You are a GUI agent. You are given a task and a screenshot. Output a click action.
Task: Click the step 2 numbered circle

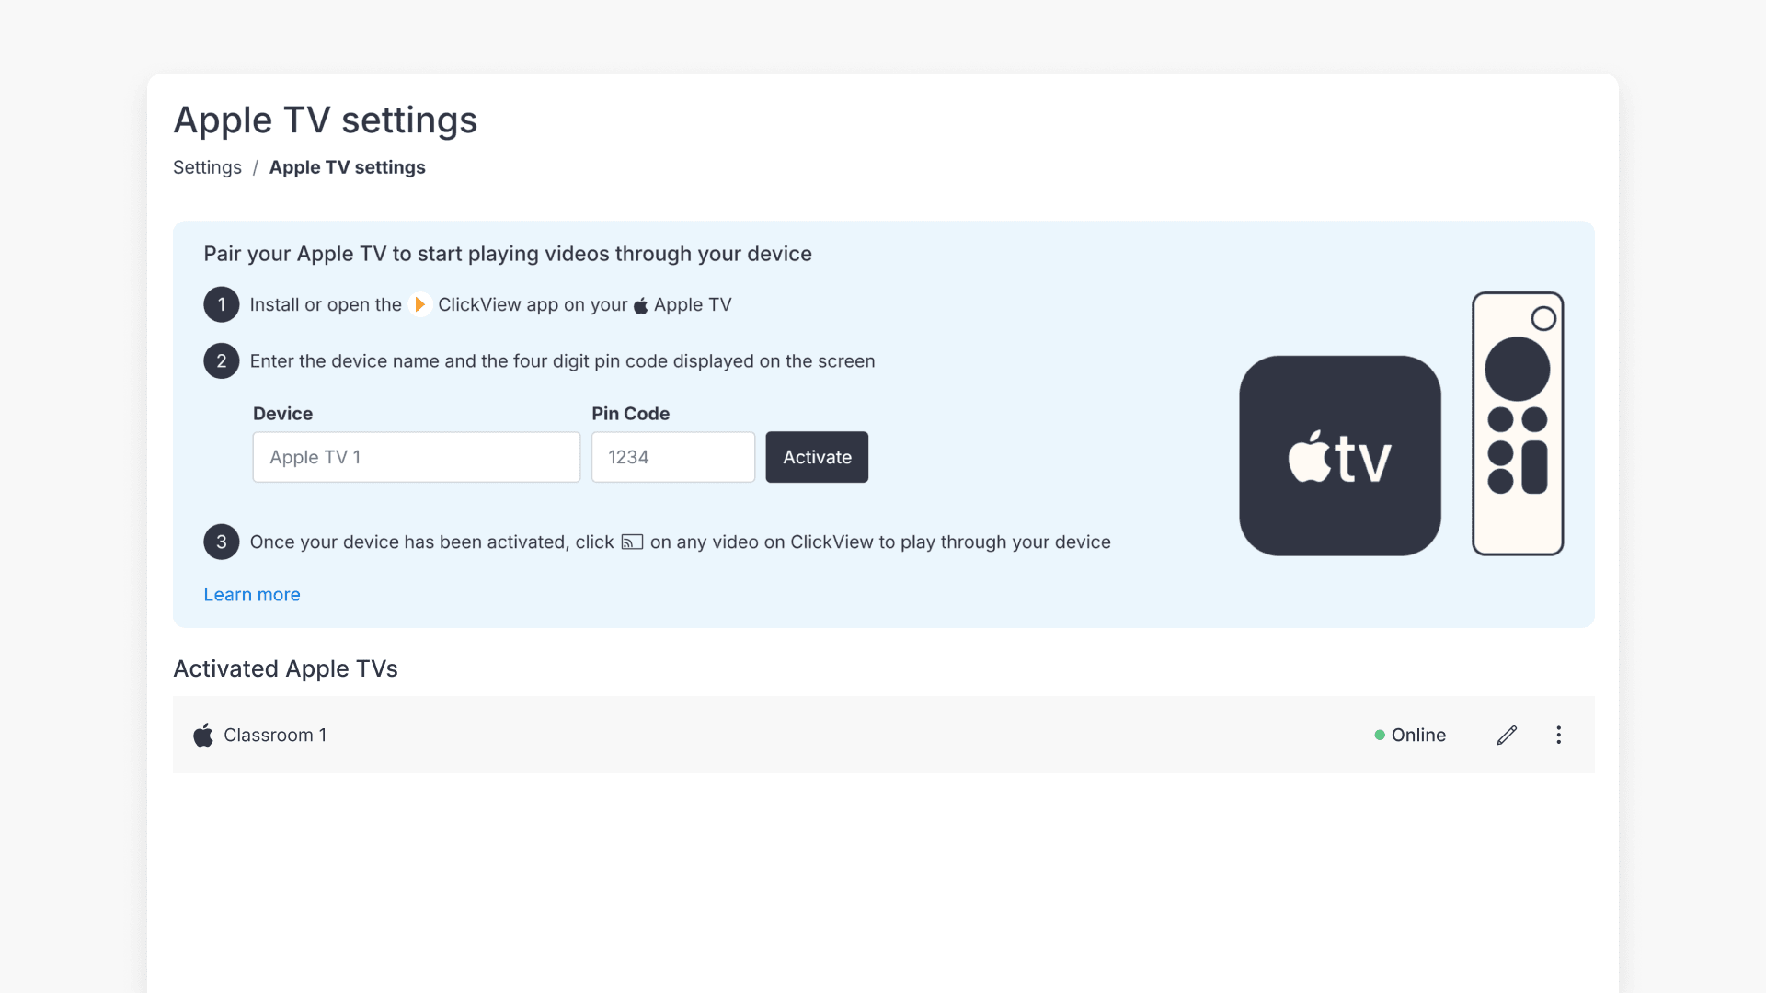tap(221, 360)
